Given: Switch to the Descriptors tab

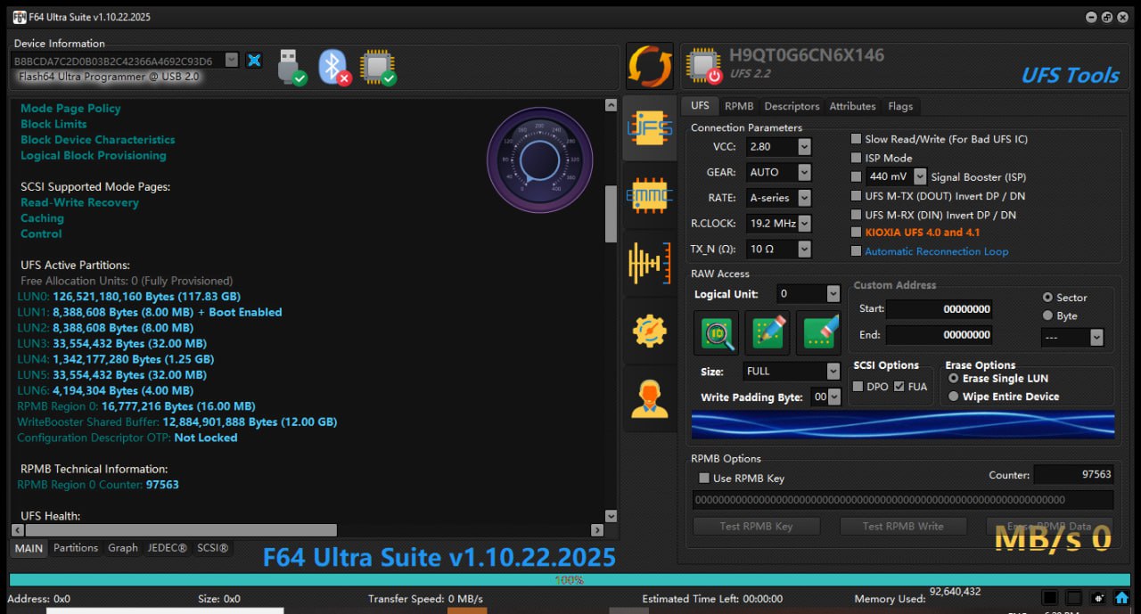Looking at the screenshot, I should [792, 106].
